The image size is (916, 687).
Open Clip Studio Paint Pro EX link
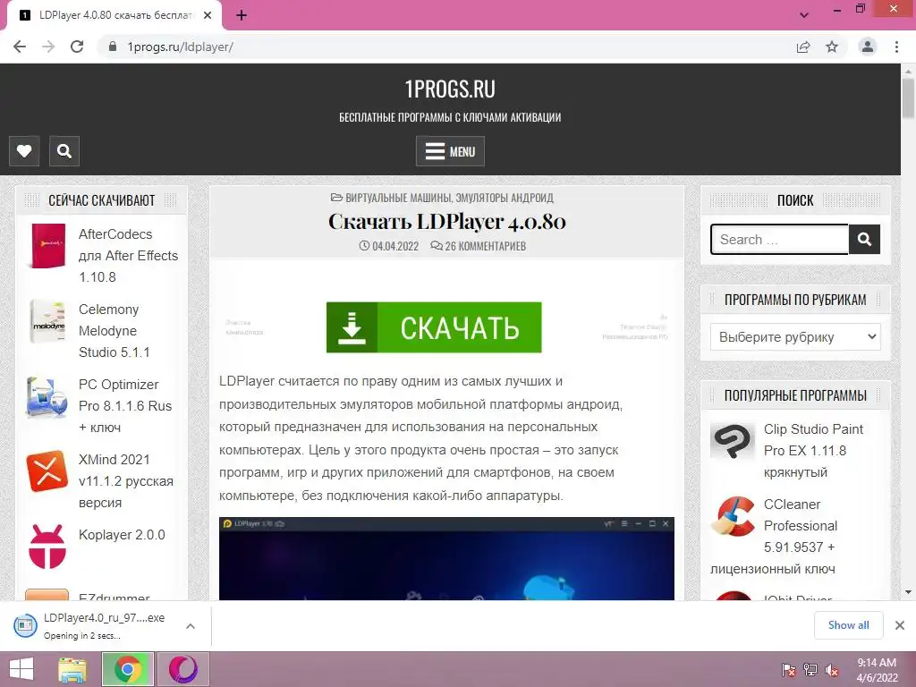[x=813, y=451]
